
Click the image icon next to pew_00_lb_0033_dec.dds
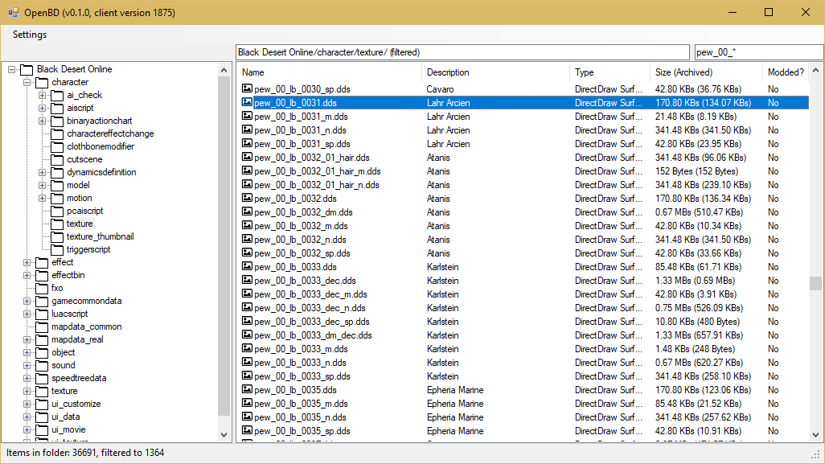(248, 281)
